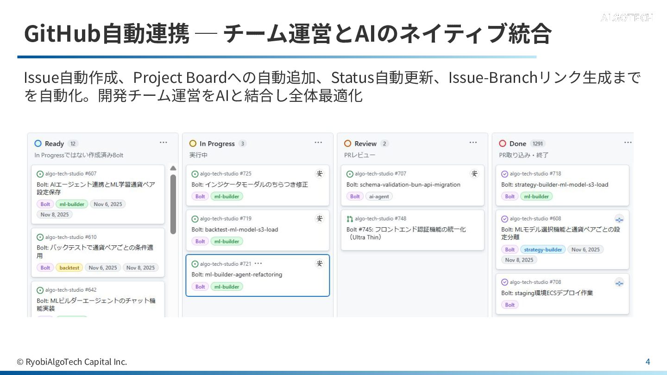Open issue インジケータモーダルのちらつき修正
The width and height of the screenshot is (667, 375).
(250, 184)
